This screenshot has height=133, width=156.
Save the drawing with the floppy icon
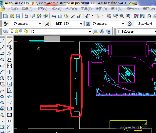18,16
